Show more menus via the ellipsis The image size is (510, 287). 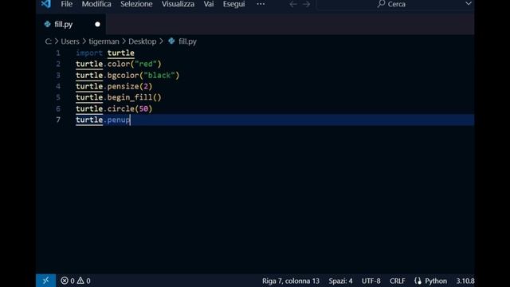pyautogui.click(x=261, y=4)
